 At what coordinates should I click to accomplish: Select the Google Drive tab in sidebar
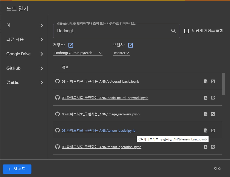(x=24, y=54)
